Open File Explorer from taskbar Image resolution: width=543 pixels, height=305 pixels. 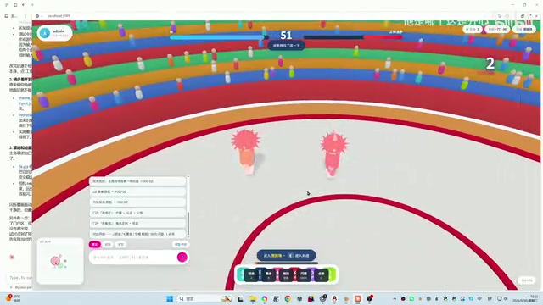coord(253,298)
